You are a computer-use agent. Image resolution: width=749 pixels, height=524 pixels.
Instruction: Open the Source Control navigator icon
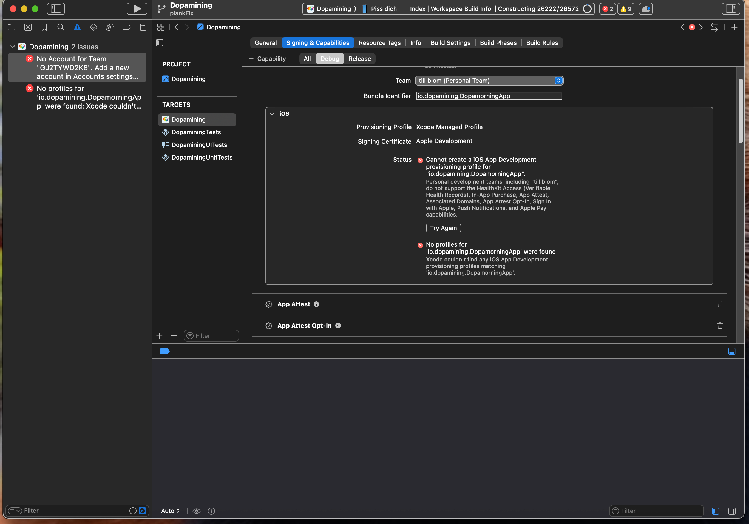click(x=28, y=27)
